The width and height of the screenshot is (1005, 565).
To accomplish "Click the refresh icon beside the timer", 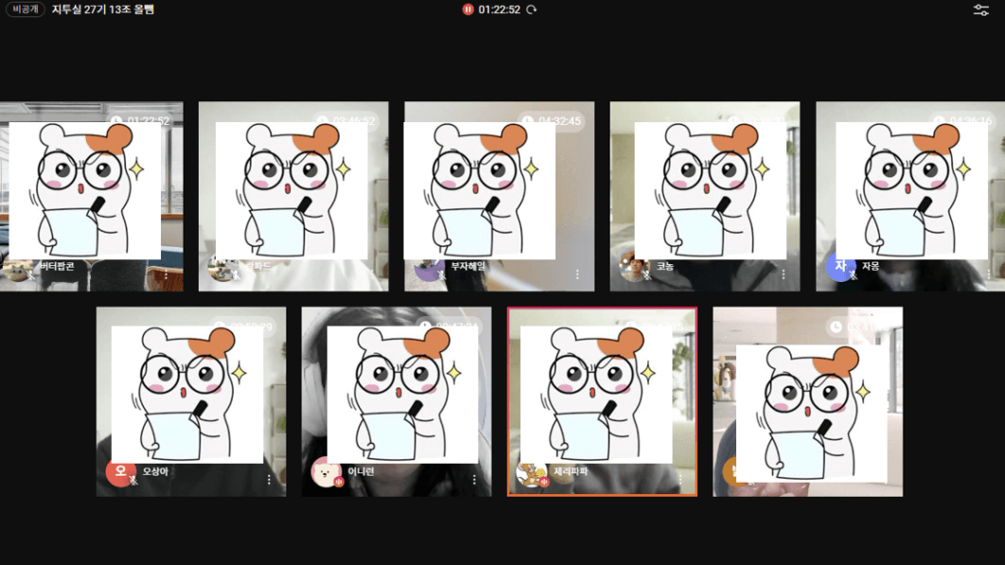I will 531,9.
